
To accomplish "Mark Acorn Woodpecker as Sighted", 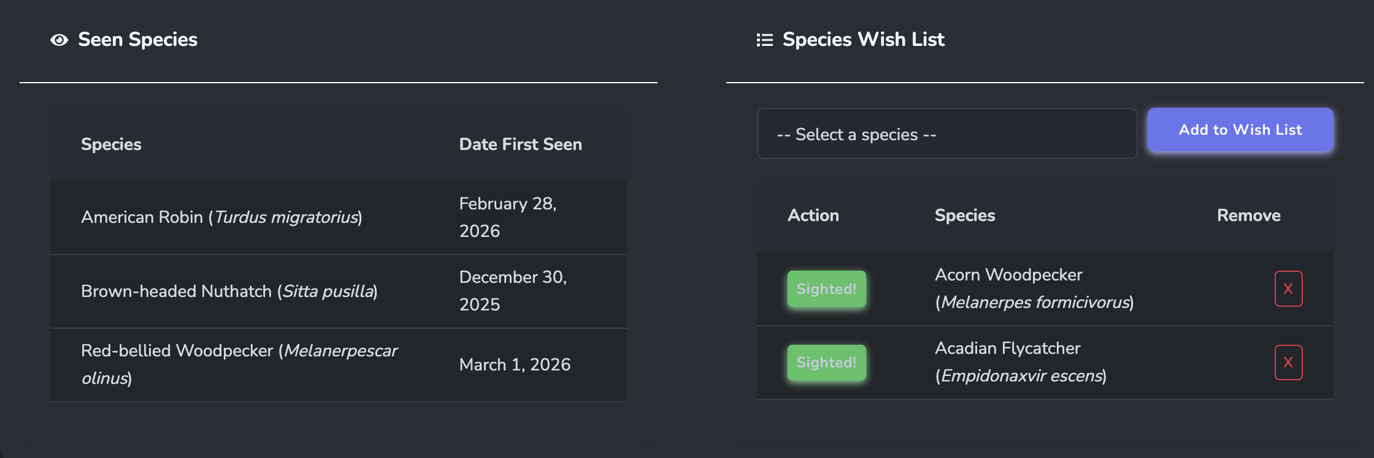I will point(826,289).
